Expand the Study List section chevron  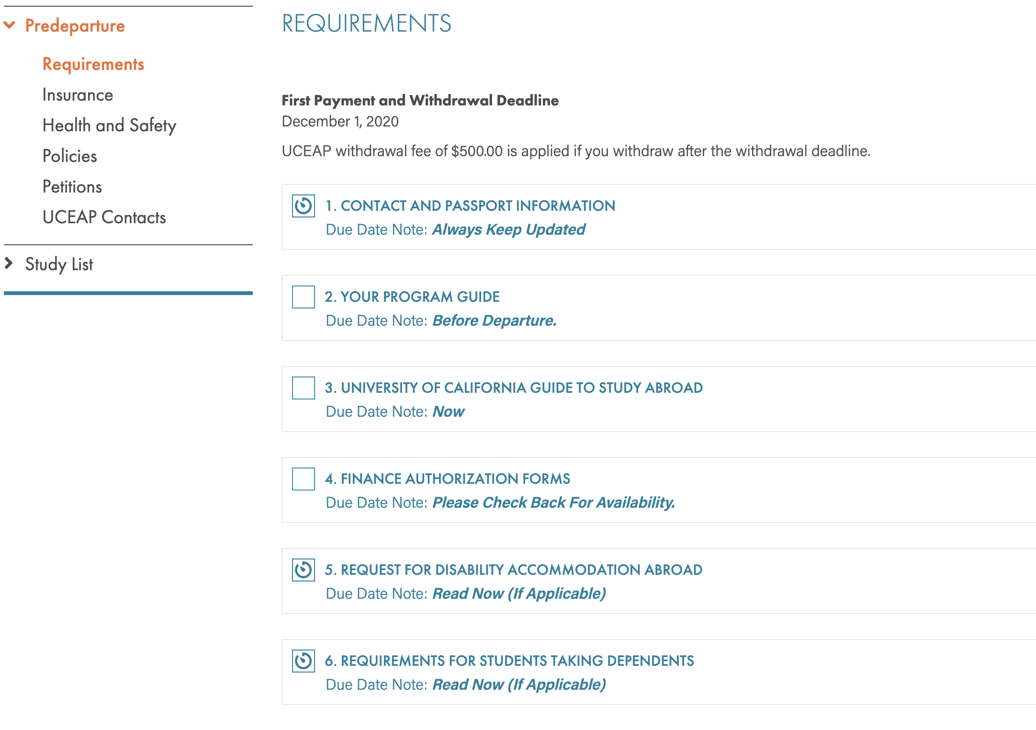click(9, 263)
